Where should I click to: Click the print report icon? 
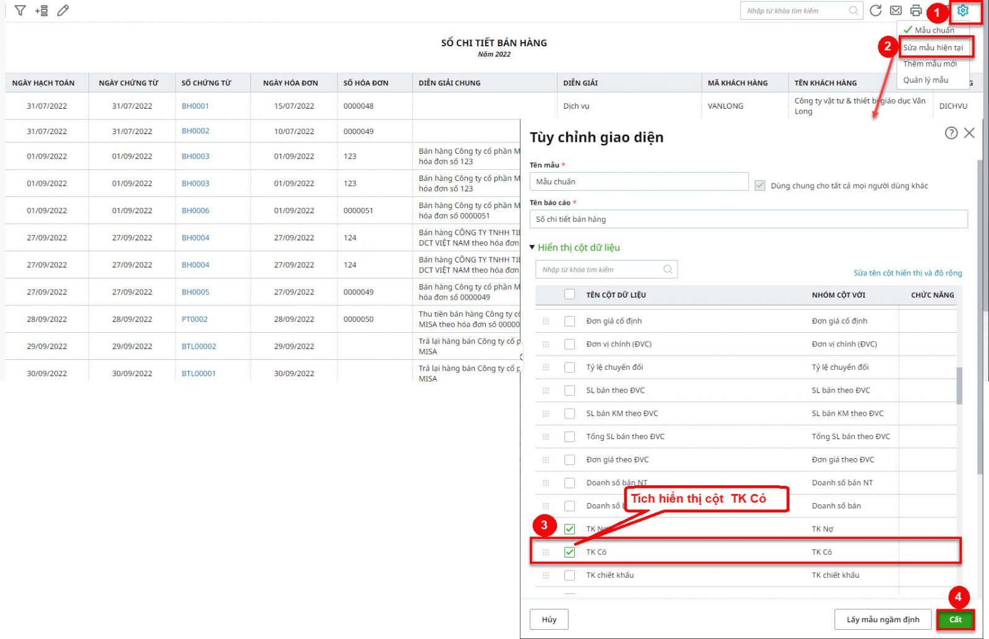click(916, 10)
